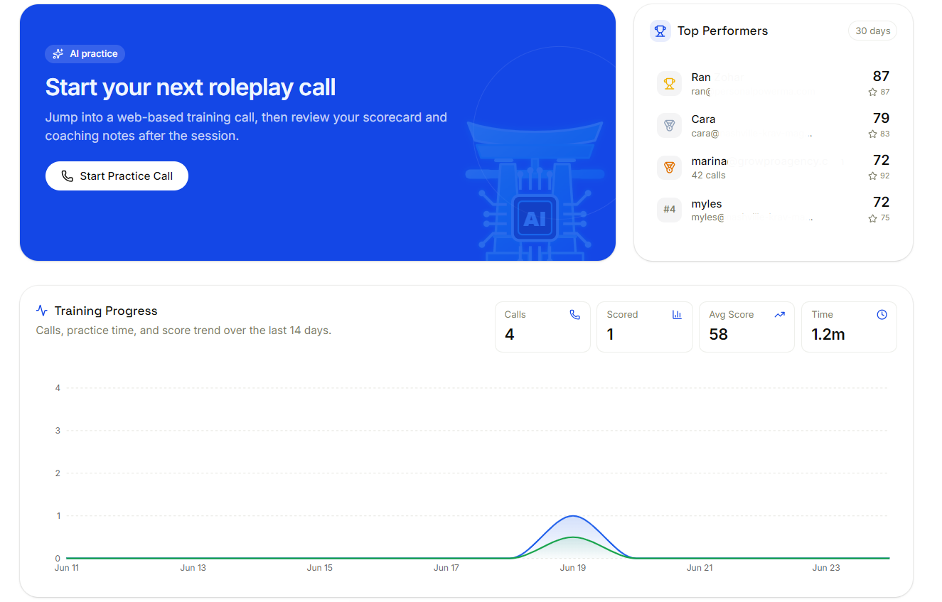The width and height of the screenshot is (942, 602).
Task: Click the Start Practice Call button
Action: (x=117, y=176)
